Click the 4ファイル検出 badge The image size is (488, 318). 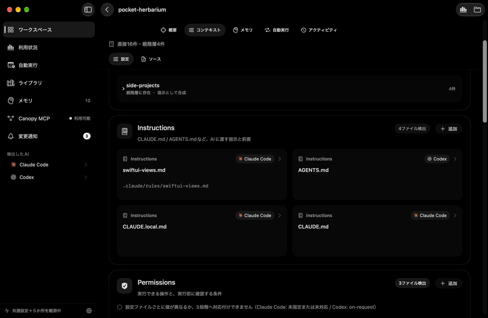[x=412, y=129]
